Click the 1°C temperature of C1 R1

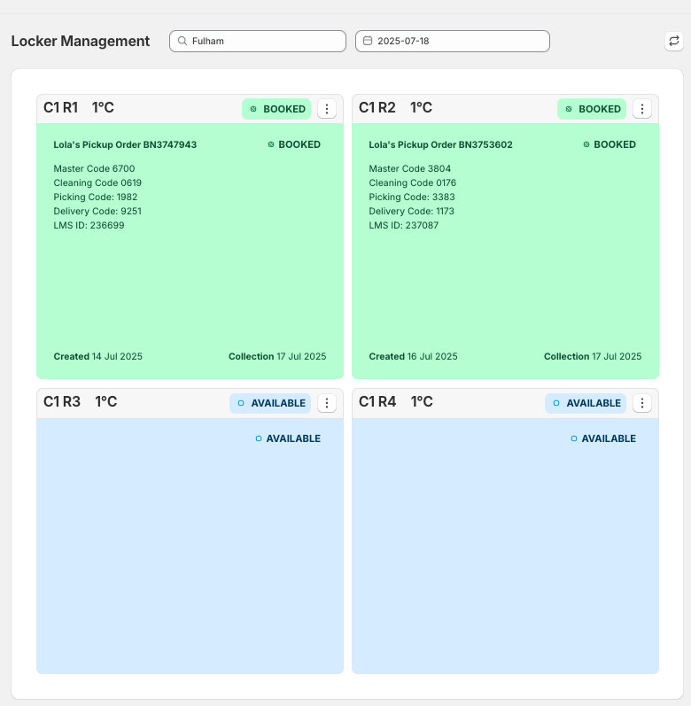103,107
